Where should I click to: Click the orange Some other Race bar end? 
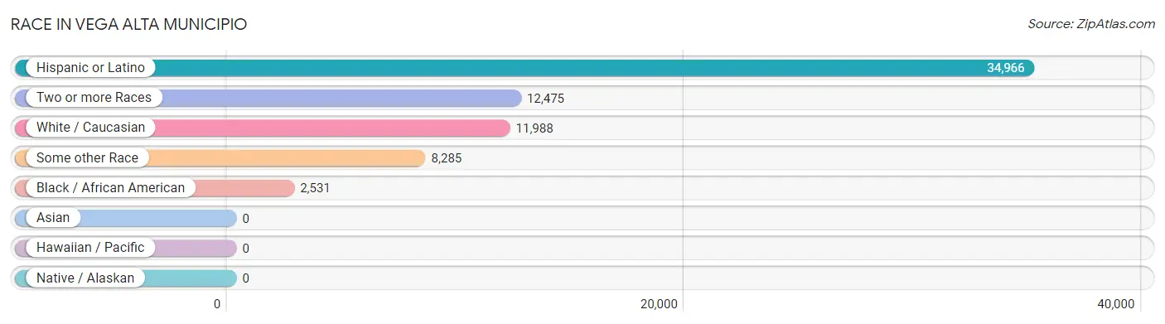click(x=417, y=157)
